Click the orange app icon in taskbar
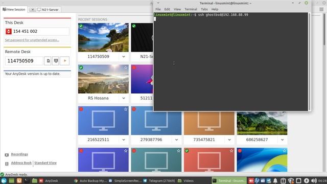 click(x=19, y=180)
